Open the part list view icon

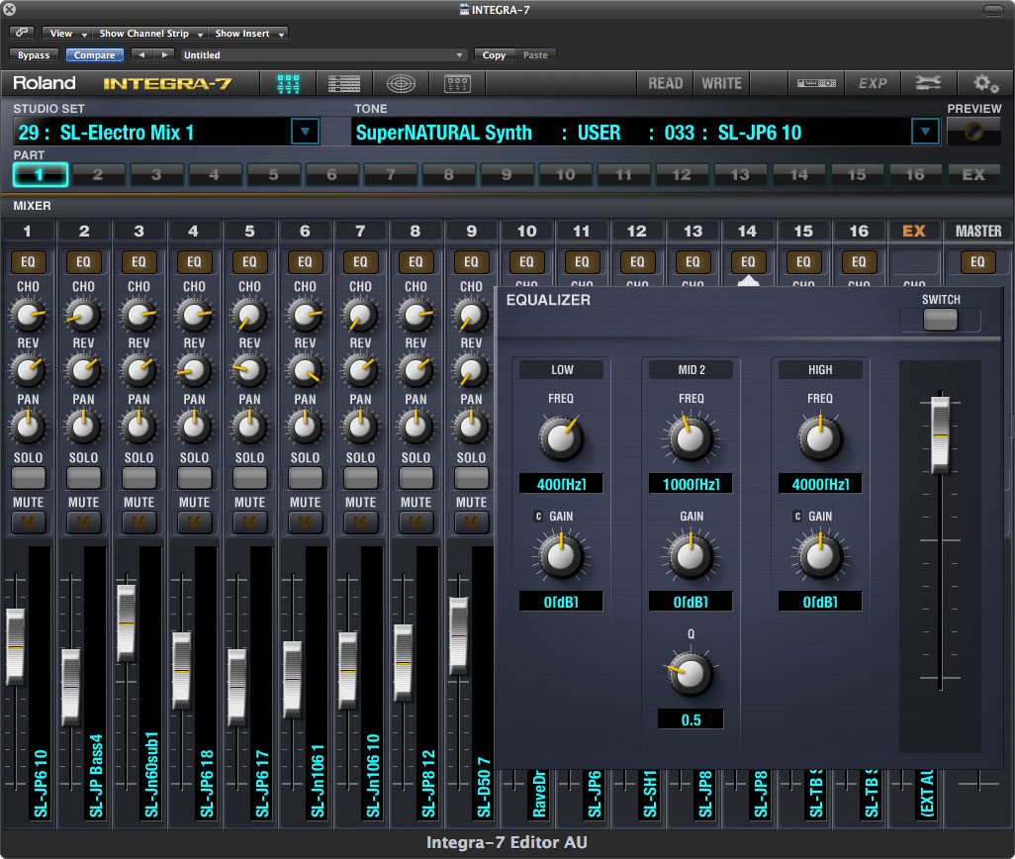(343, 83)
